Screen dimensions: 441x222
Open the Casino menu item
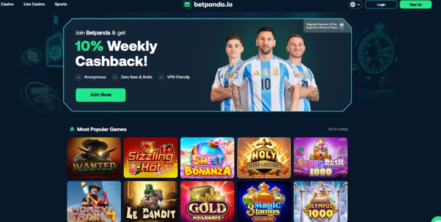(x=7, y=4)
